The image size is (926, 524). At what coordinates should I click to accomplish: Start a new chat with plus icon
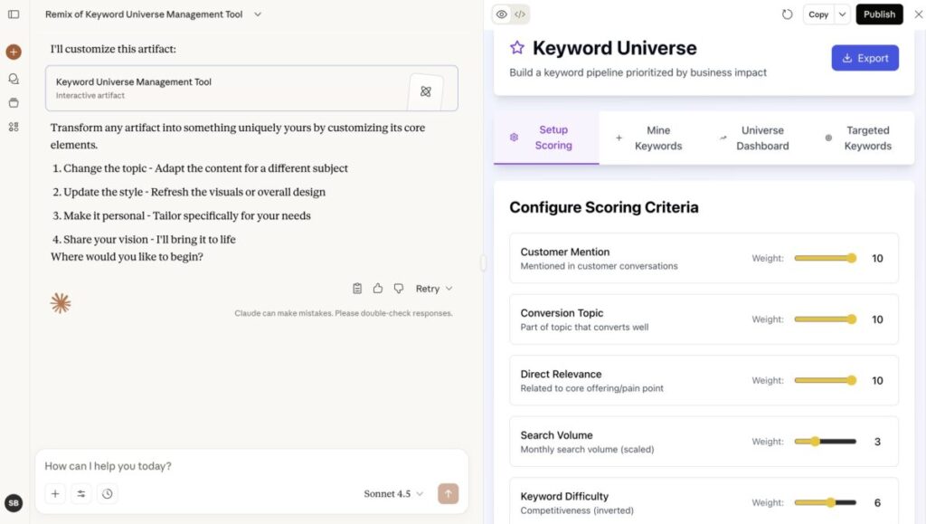[x=14, y=52]
